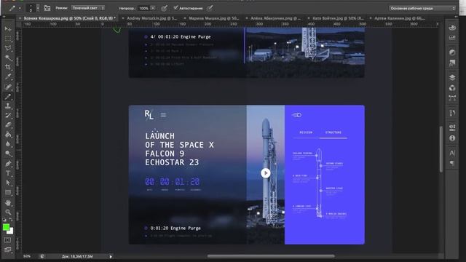This screenshot has width=466, height=262.
Task: Toggle the brush panel icon in options bar
Action: (x=47, y=8)
